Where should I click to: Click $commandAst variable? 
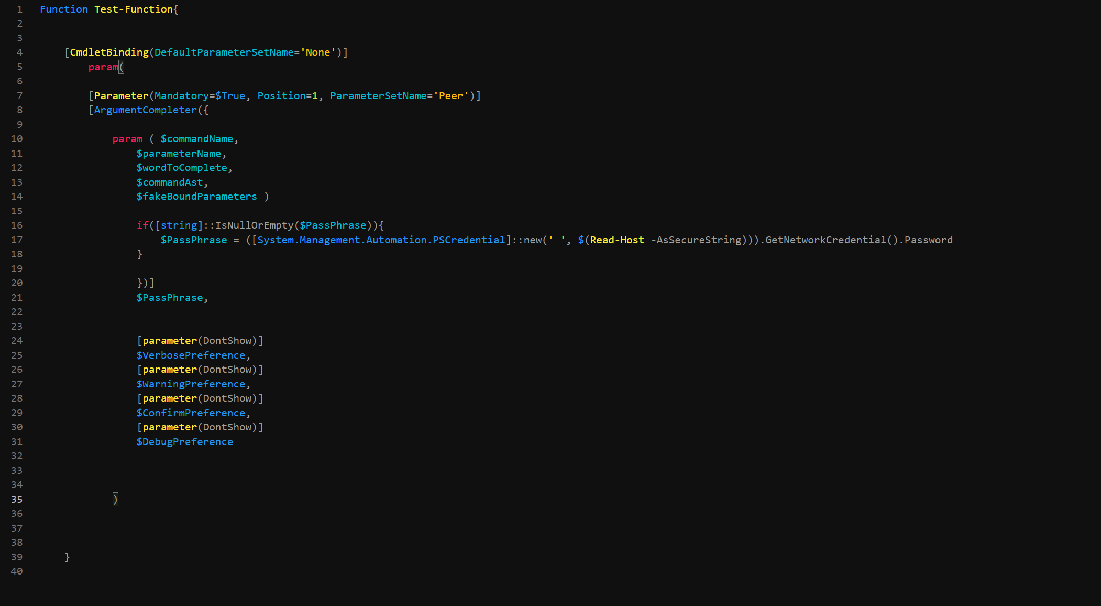[170, 182]
